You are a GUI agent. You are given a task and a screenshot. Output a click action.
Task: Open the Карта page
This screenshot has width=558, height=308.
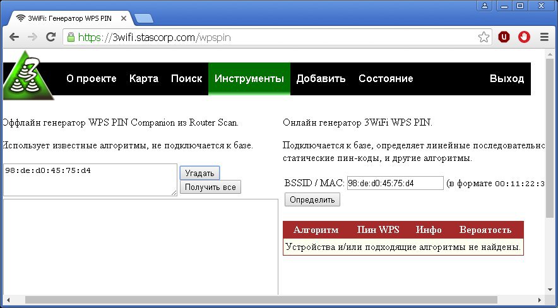[144, 79]
